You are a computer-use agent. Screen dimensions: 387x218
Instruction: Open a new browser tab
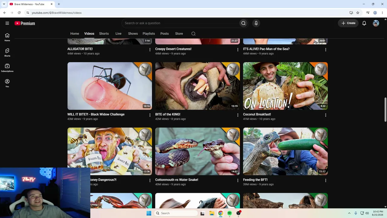click(59, 4)
